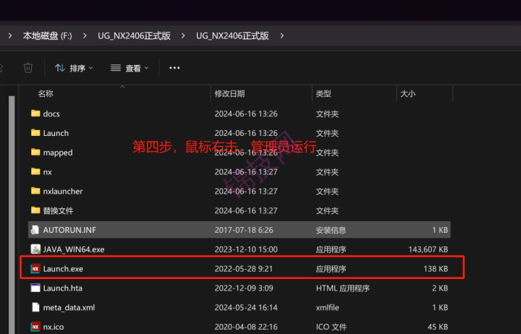Click the 2023-12-10 15:00 date

point(246,249)
